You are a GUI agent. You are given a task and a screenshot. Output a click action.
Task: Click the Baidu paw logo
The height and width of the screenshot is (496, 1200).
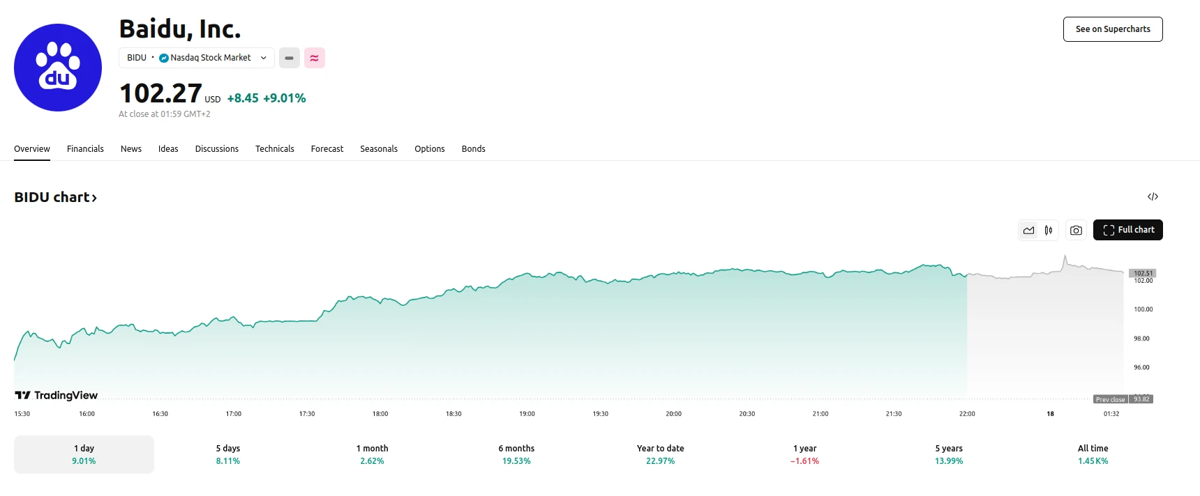pyautogui.click(x=58, y=68)
